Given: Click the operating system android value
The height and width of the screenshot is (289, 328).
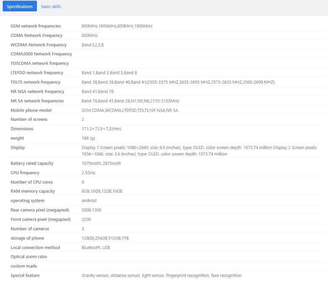Looking at the screenshot, I should point(89,200).
